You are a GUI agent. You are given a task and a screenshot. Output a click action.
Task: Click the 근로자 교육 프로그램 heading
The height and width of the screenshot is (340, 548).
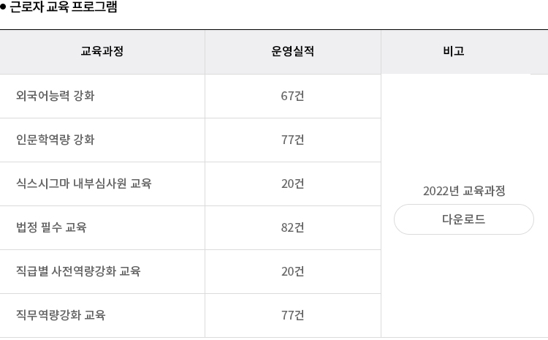point(63,8)
